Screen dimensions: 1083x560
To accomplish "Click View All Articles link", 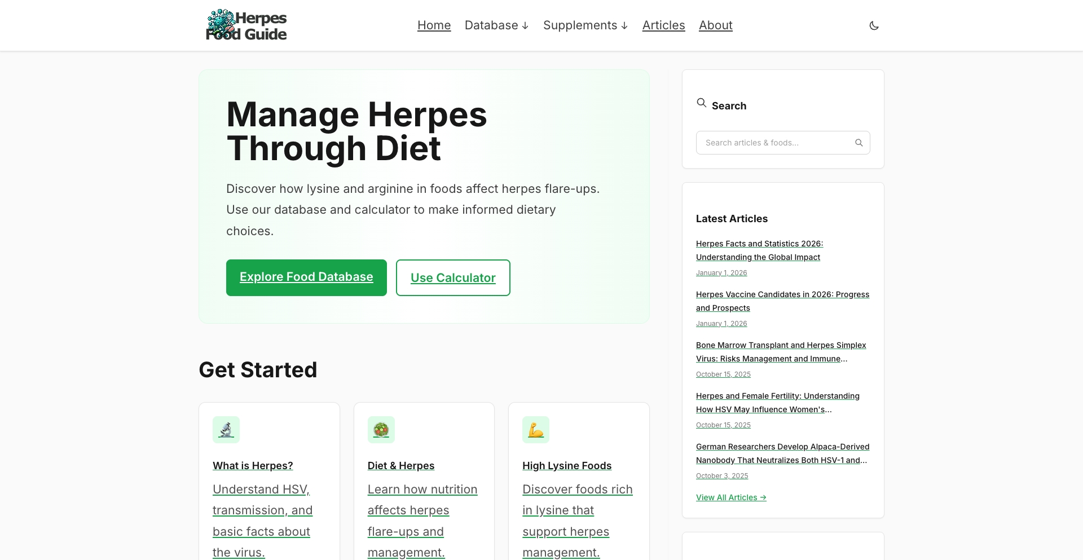I will [727, 497].
